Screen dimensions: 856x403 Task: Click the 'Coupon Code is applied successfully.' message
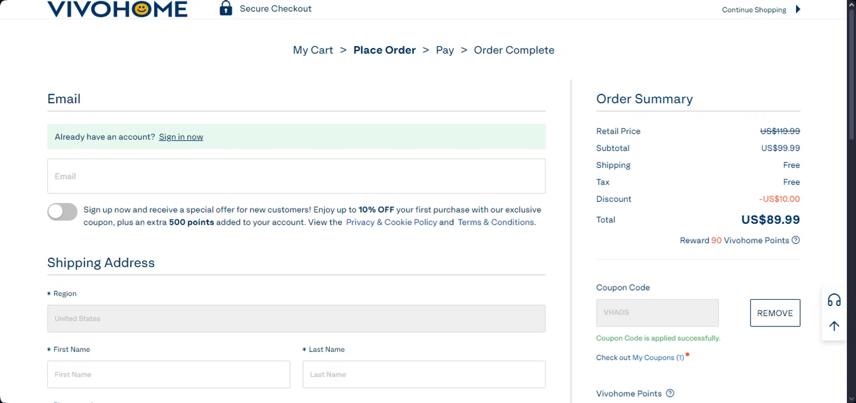tap(658, 338)
